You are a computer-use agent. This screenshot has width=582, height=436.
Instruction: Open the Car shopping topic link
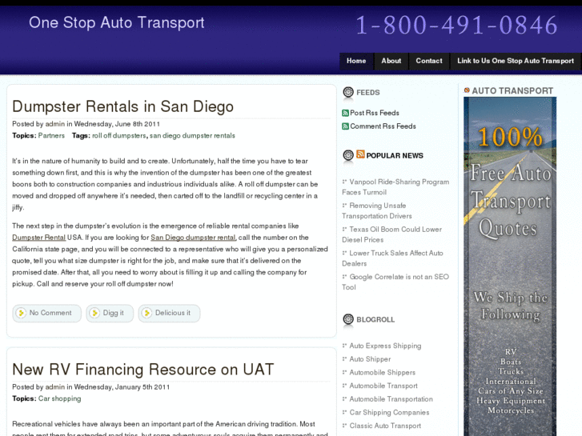coord(59,399)
